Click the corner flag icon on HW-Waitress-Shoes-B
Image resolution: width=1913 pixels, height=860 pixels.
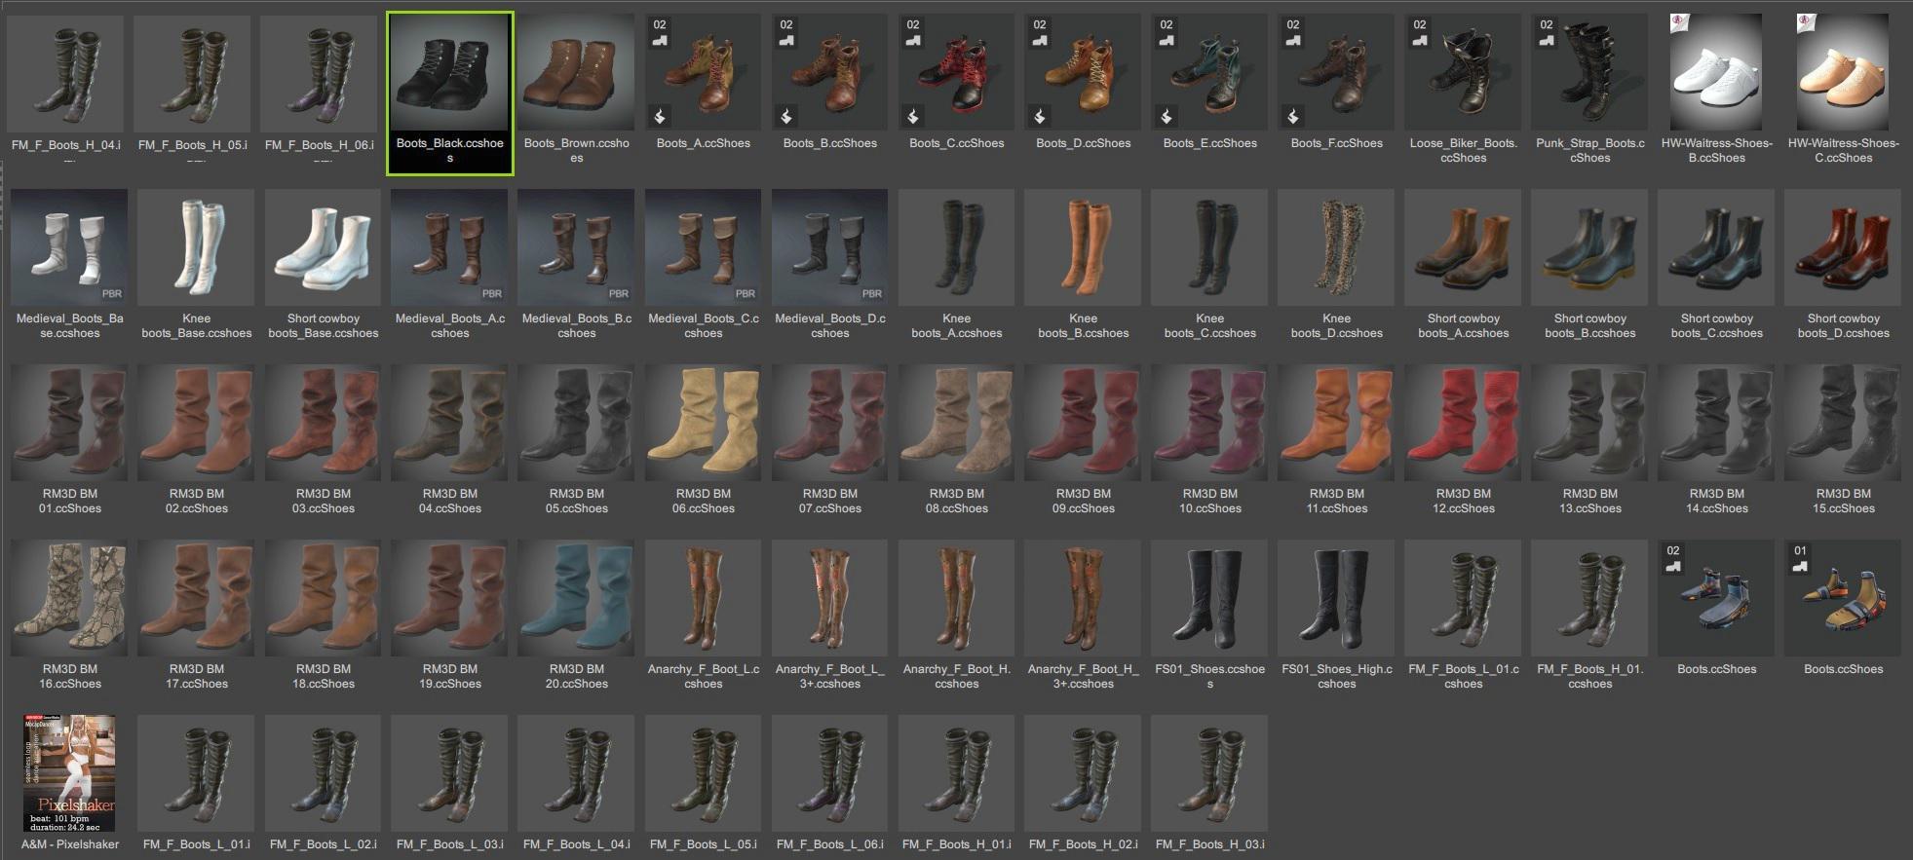tap(1679, 23)
